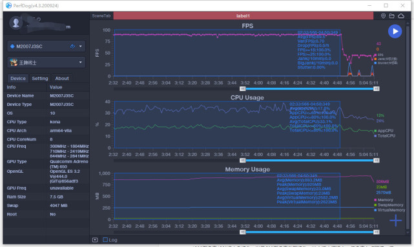Toggle the FPS legend series
The image size is (414, 247).
378,55
